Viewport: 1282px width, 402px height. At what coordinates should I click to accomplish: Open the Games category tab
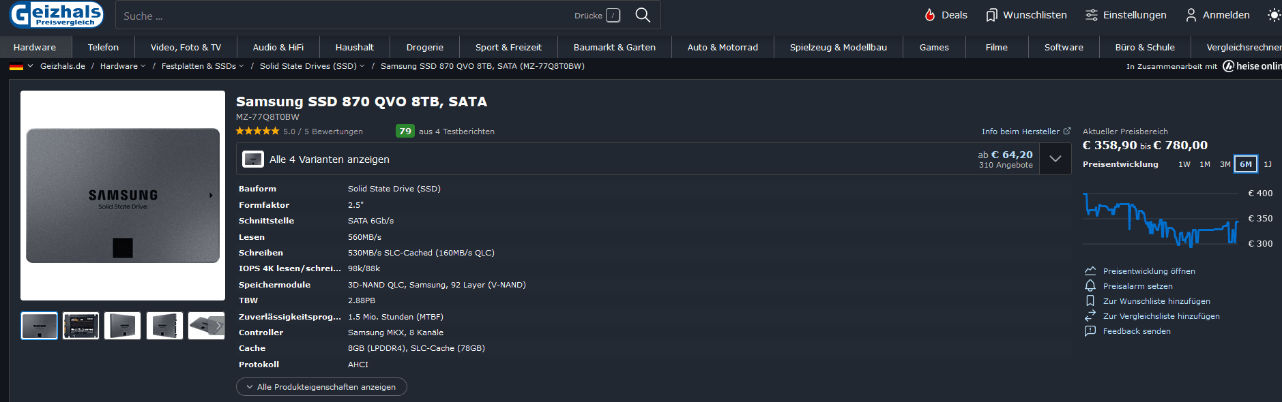pos(934,47)
